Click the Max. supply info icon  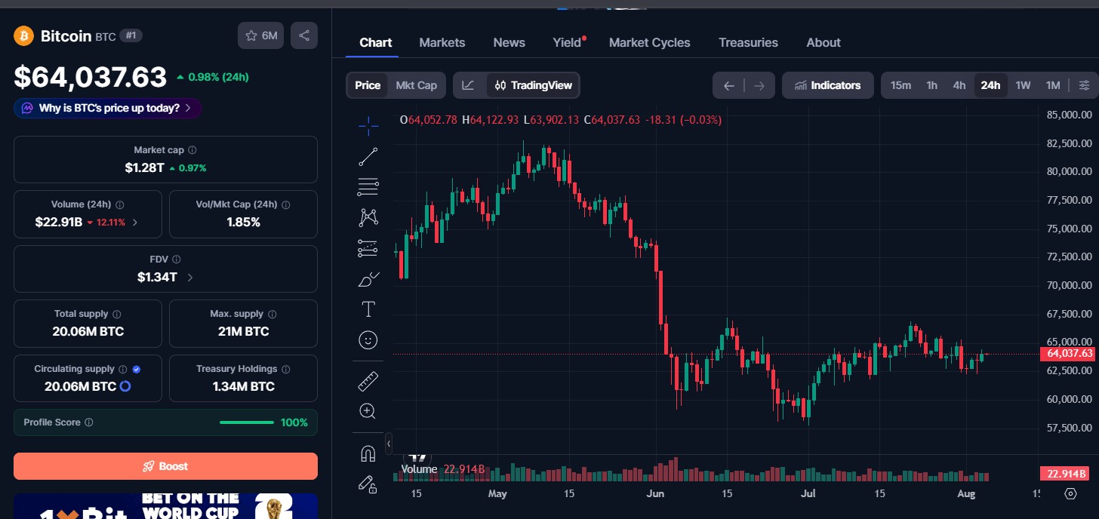(272, 314)
